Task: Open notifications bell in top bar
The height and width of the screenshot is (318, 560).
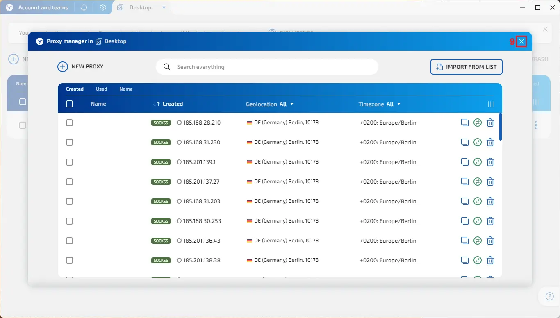Action: point(84,7)
